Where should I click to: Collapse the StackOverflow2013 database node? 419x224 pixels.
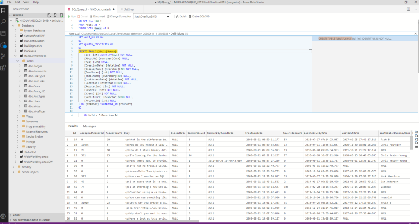(x=16, y=56)
